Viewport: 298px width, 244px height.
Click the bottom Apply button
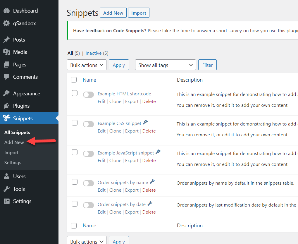coord(119,240)
